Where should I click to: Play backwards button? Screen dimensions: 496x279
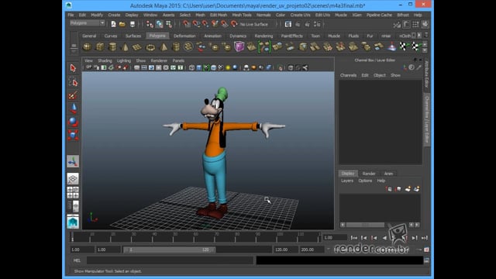pyautogui.click(x=384, y=238)
